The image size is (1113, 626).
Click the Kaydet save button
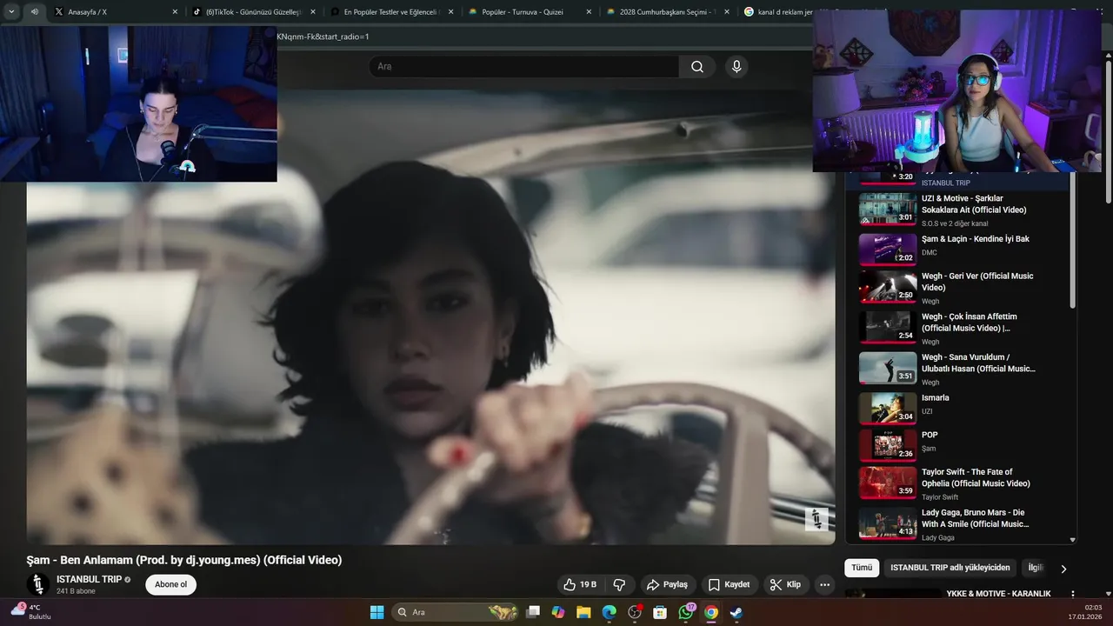(729, 584)
